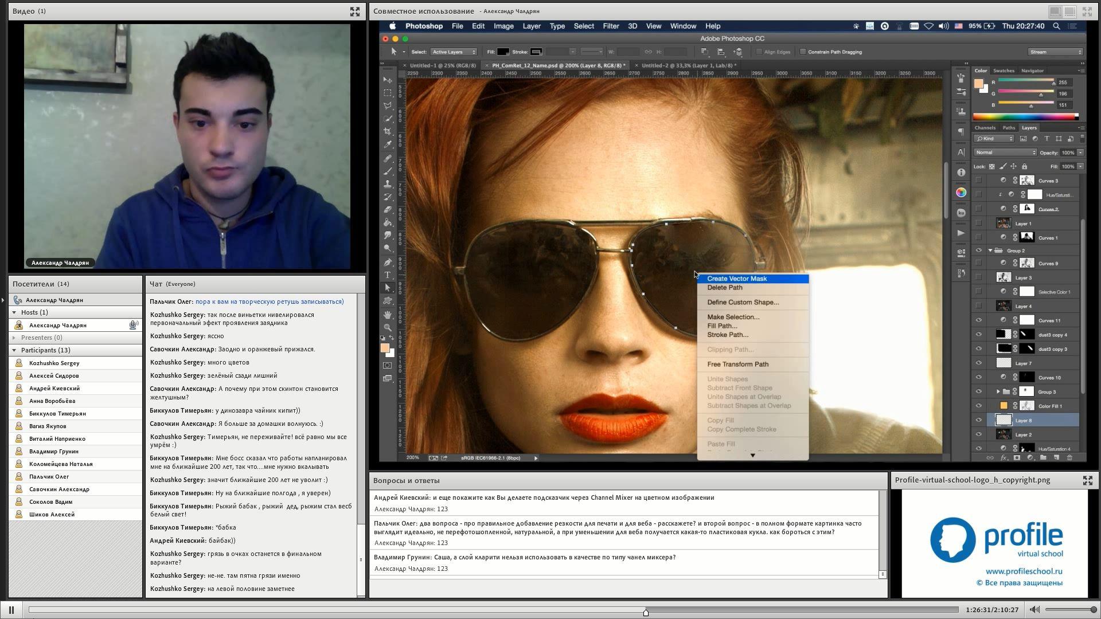Image resolution: width=1101 pixels, height=619 pixels.
Task: Open the Filter menu
Action: point(610,26)
